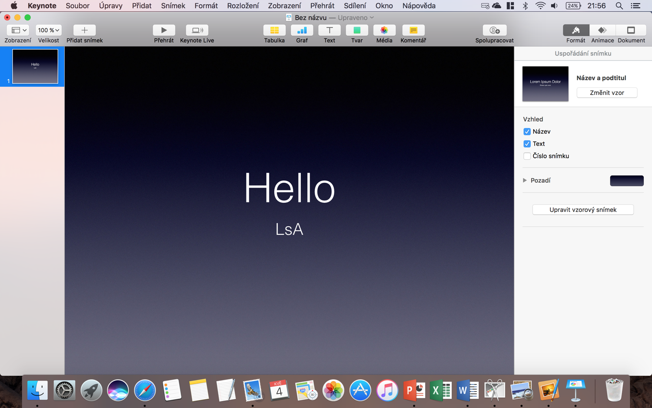Open the 100 % zoom dropdown
This screenshot has width=652, height=408.
(48, 30)
